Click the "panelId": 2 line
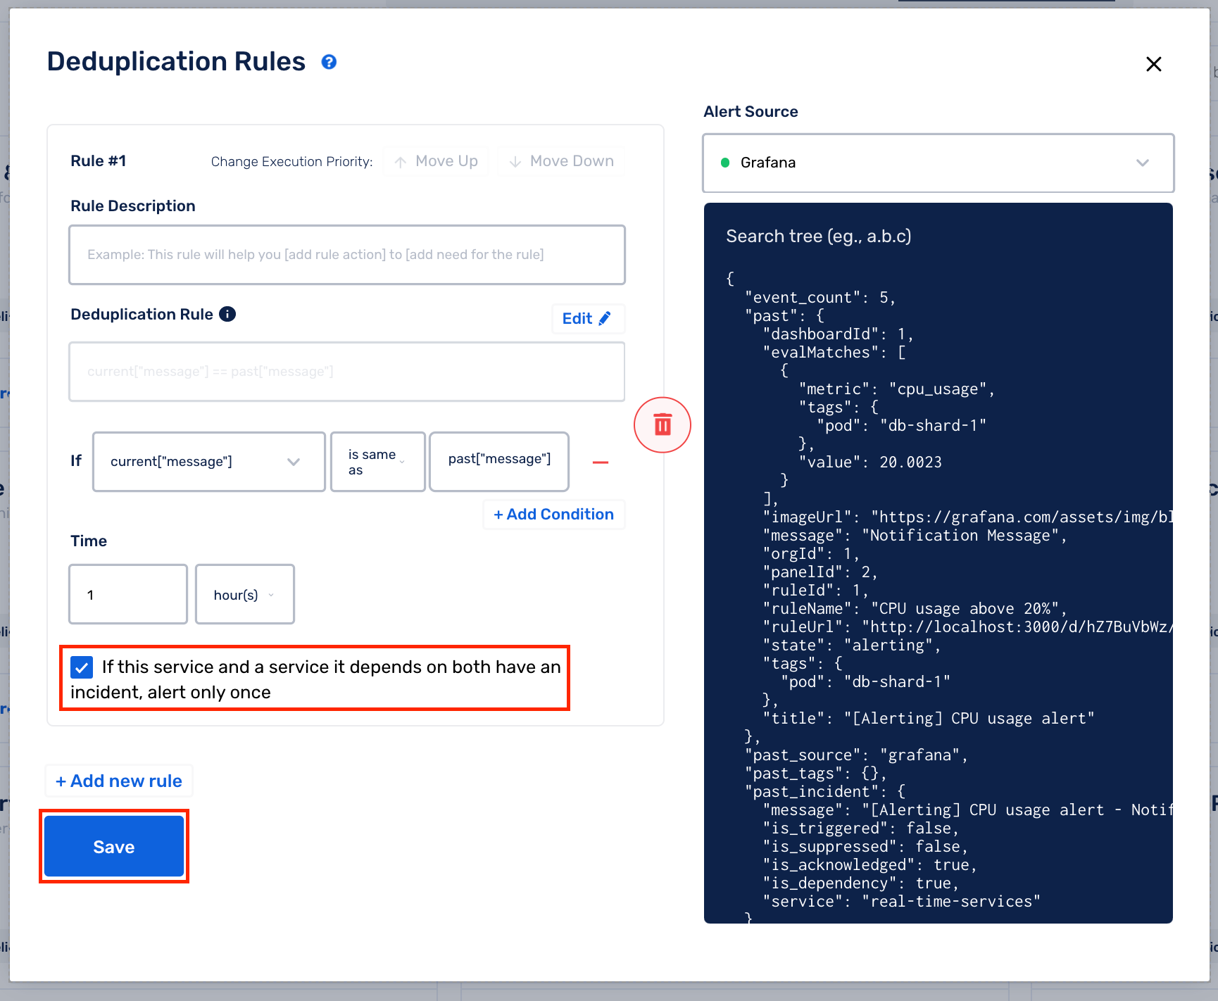Image resolution: width=1218 pixels, height=1001 pixels. click(820, 572)
